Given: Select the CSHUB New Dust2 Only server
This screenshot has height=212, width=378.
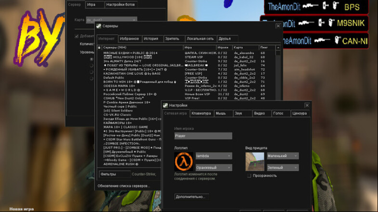Looking at the screenshot, I should point(186,98).
